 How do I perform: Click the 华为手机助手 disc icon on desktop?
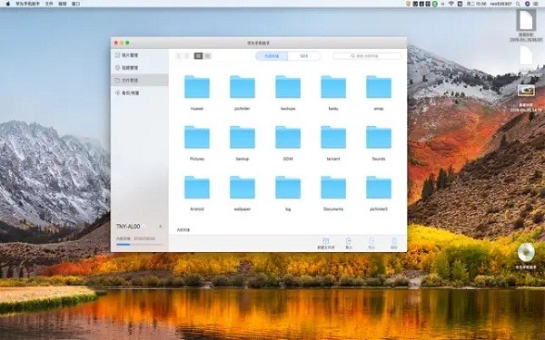click(526, 252)
